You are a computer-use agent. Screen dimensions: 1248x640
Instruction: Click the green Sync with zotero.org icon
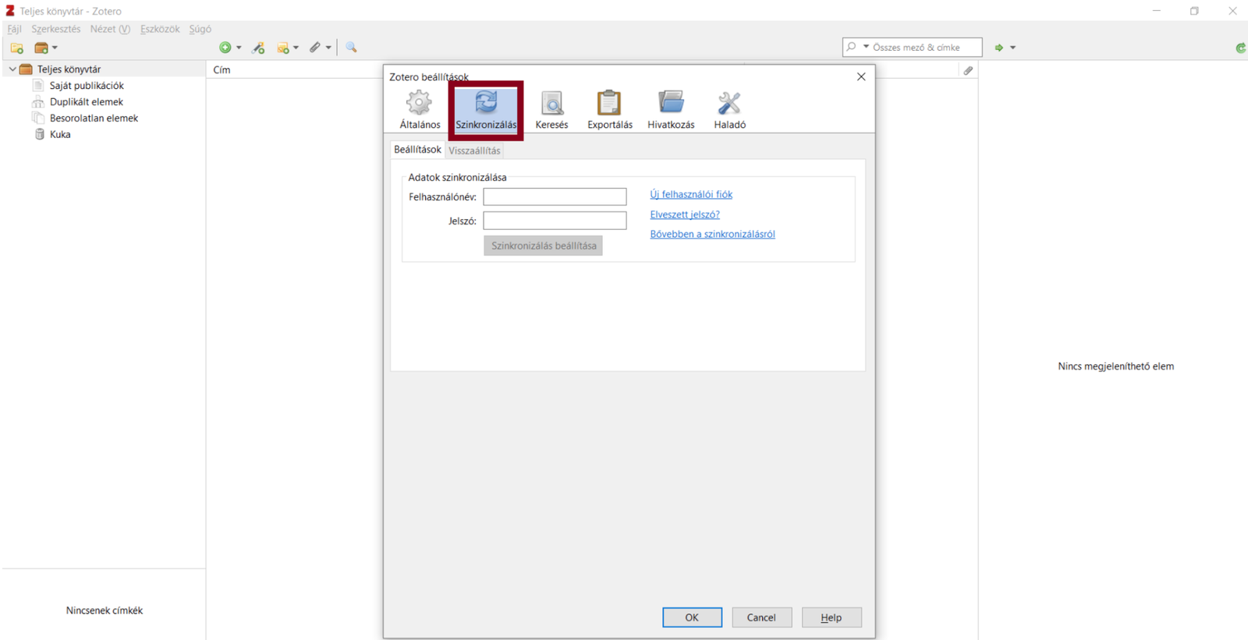[1241, 48]
